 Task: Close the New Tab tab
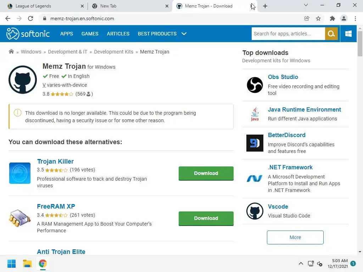[x=167, y=6]
